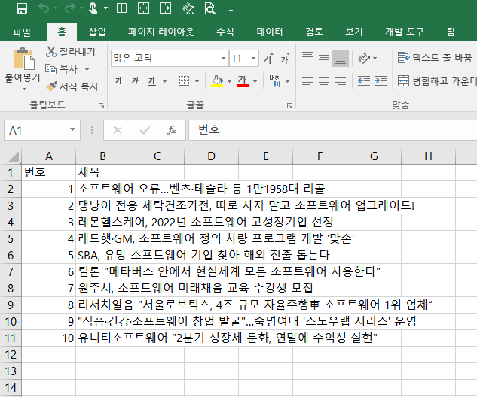Decrease font size with small 가 icon
This screenshot has height=397, width=477.
285,59
